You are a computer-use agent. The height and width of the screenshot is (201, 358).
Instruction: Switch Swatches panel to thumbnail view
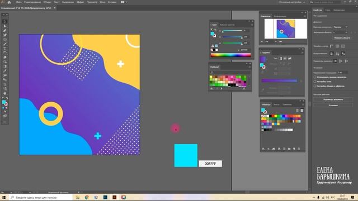tap(302, 111)
